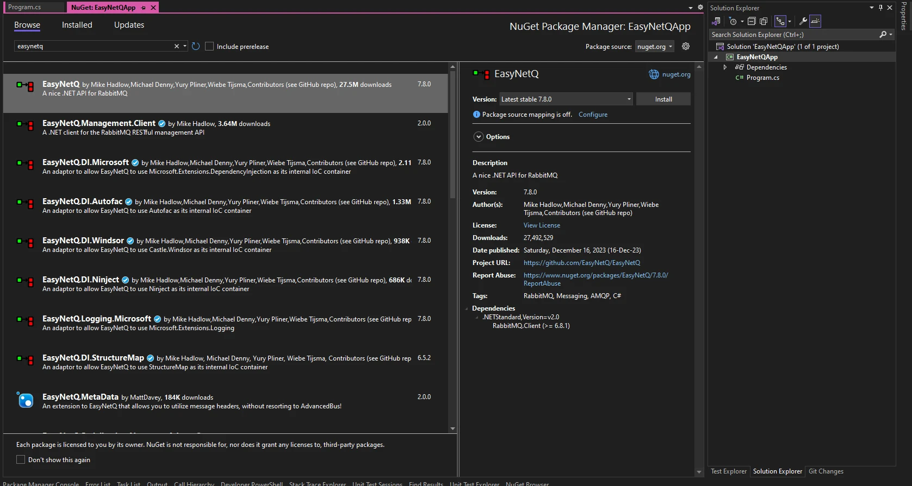Open Properties via the wrench icon
The height and width of the screenshot is (486, 912).
[803, 21]
